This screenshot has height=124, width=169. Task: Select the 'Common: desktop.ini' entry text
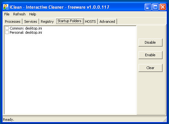(26, 28)
